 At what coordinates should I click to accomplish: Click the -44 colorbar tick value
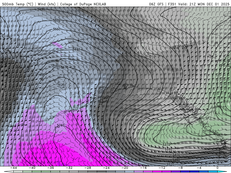click(x=13, y=168)
